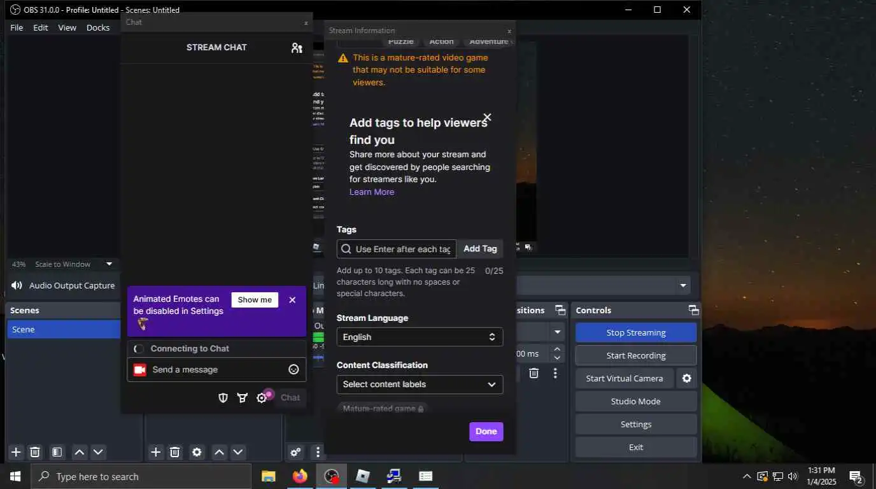The width and height of the screenshot is (876, 489).
Task: Click the disabled Chat send button
Action: (x=290, y=398)
